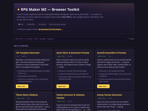Focus the Filter tools search field
Screen dimensions: 148x111
[70, 39]
